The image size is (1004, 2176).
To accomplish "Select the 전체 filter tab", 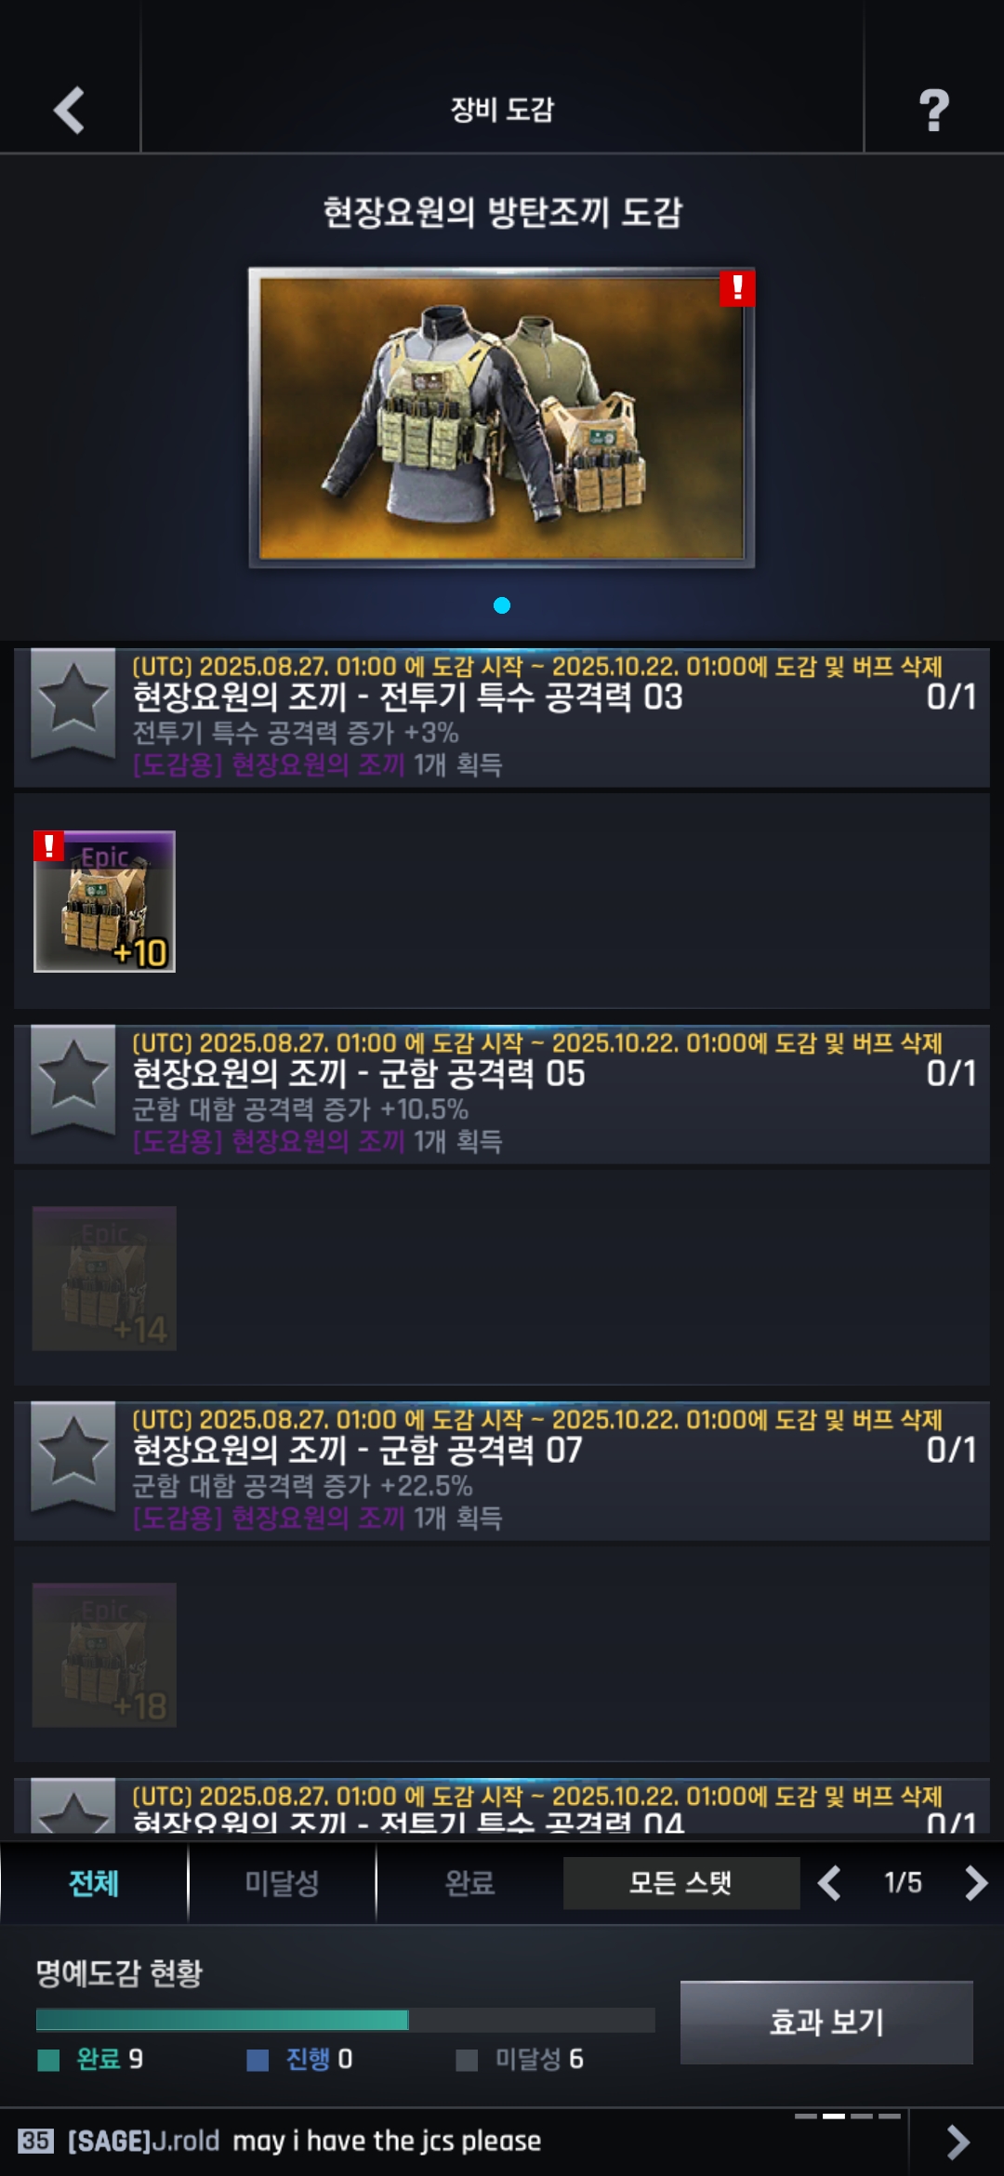I will pos(94,1883).
